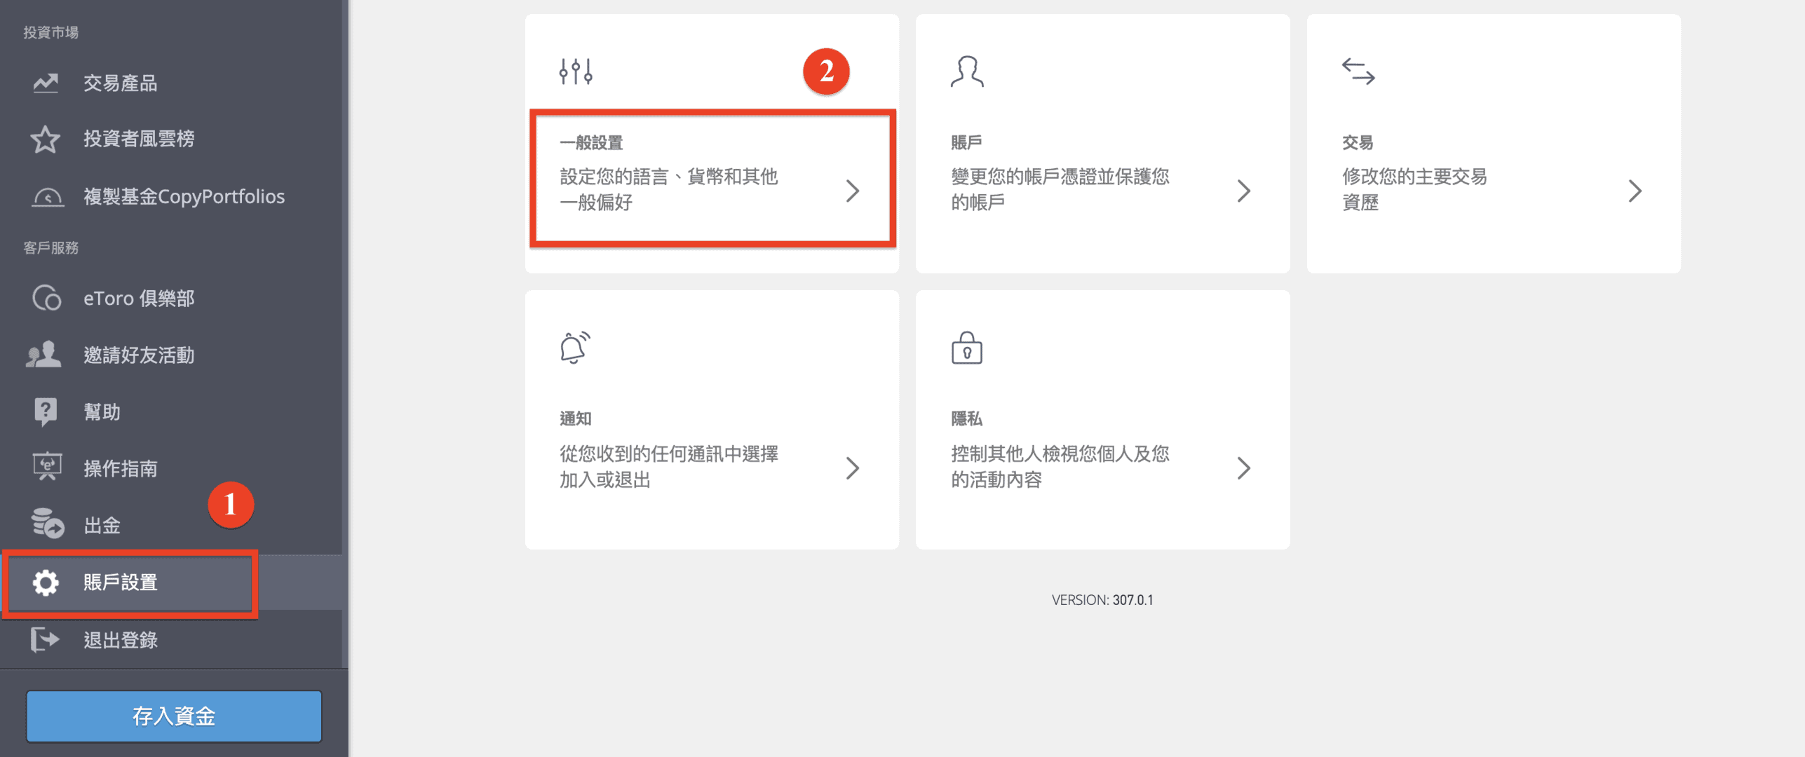The height and width of the screenshot is (757, 1805).
Task: Select the 邀請好友活動 people icon
Action: tap(45, 355)
